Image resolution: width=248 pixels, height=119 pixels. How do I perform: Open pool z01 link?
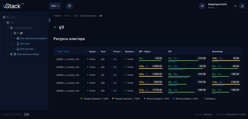coord(103,75)
